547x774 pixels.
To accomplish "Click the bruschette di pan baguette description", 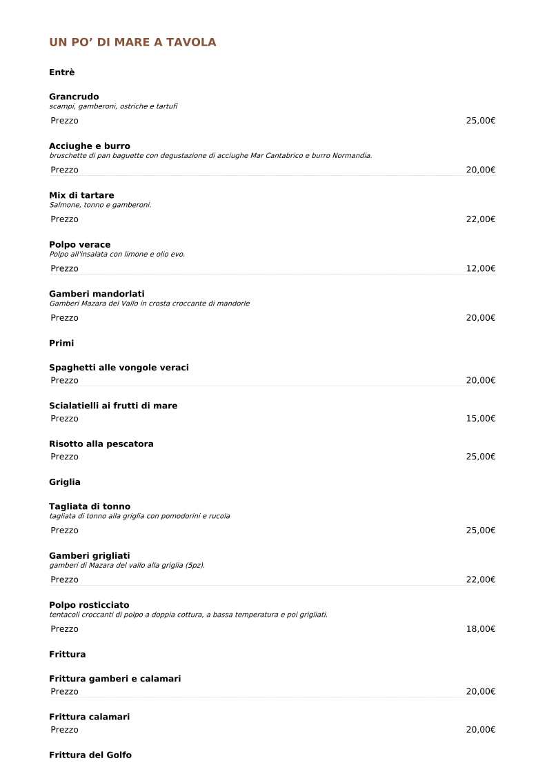I will 210,156.
